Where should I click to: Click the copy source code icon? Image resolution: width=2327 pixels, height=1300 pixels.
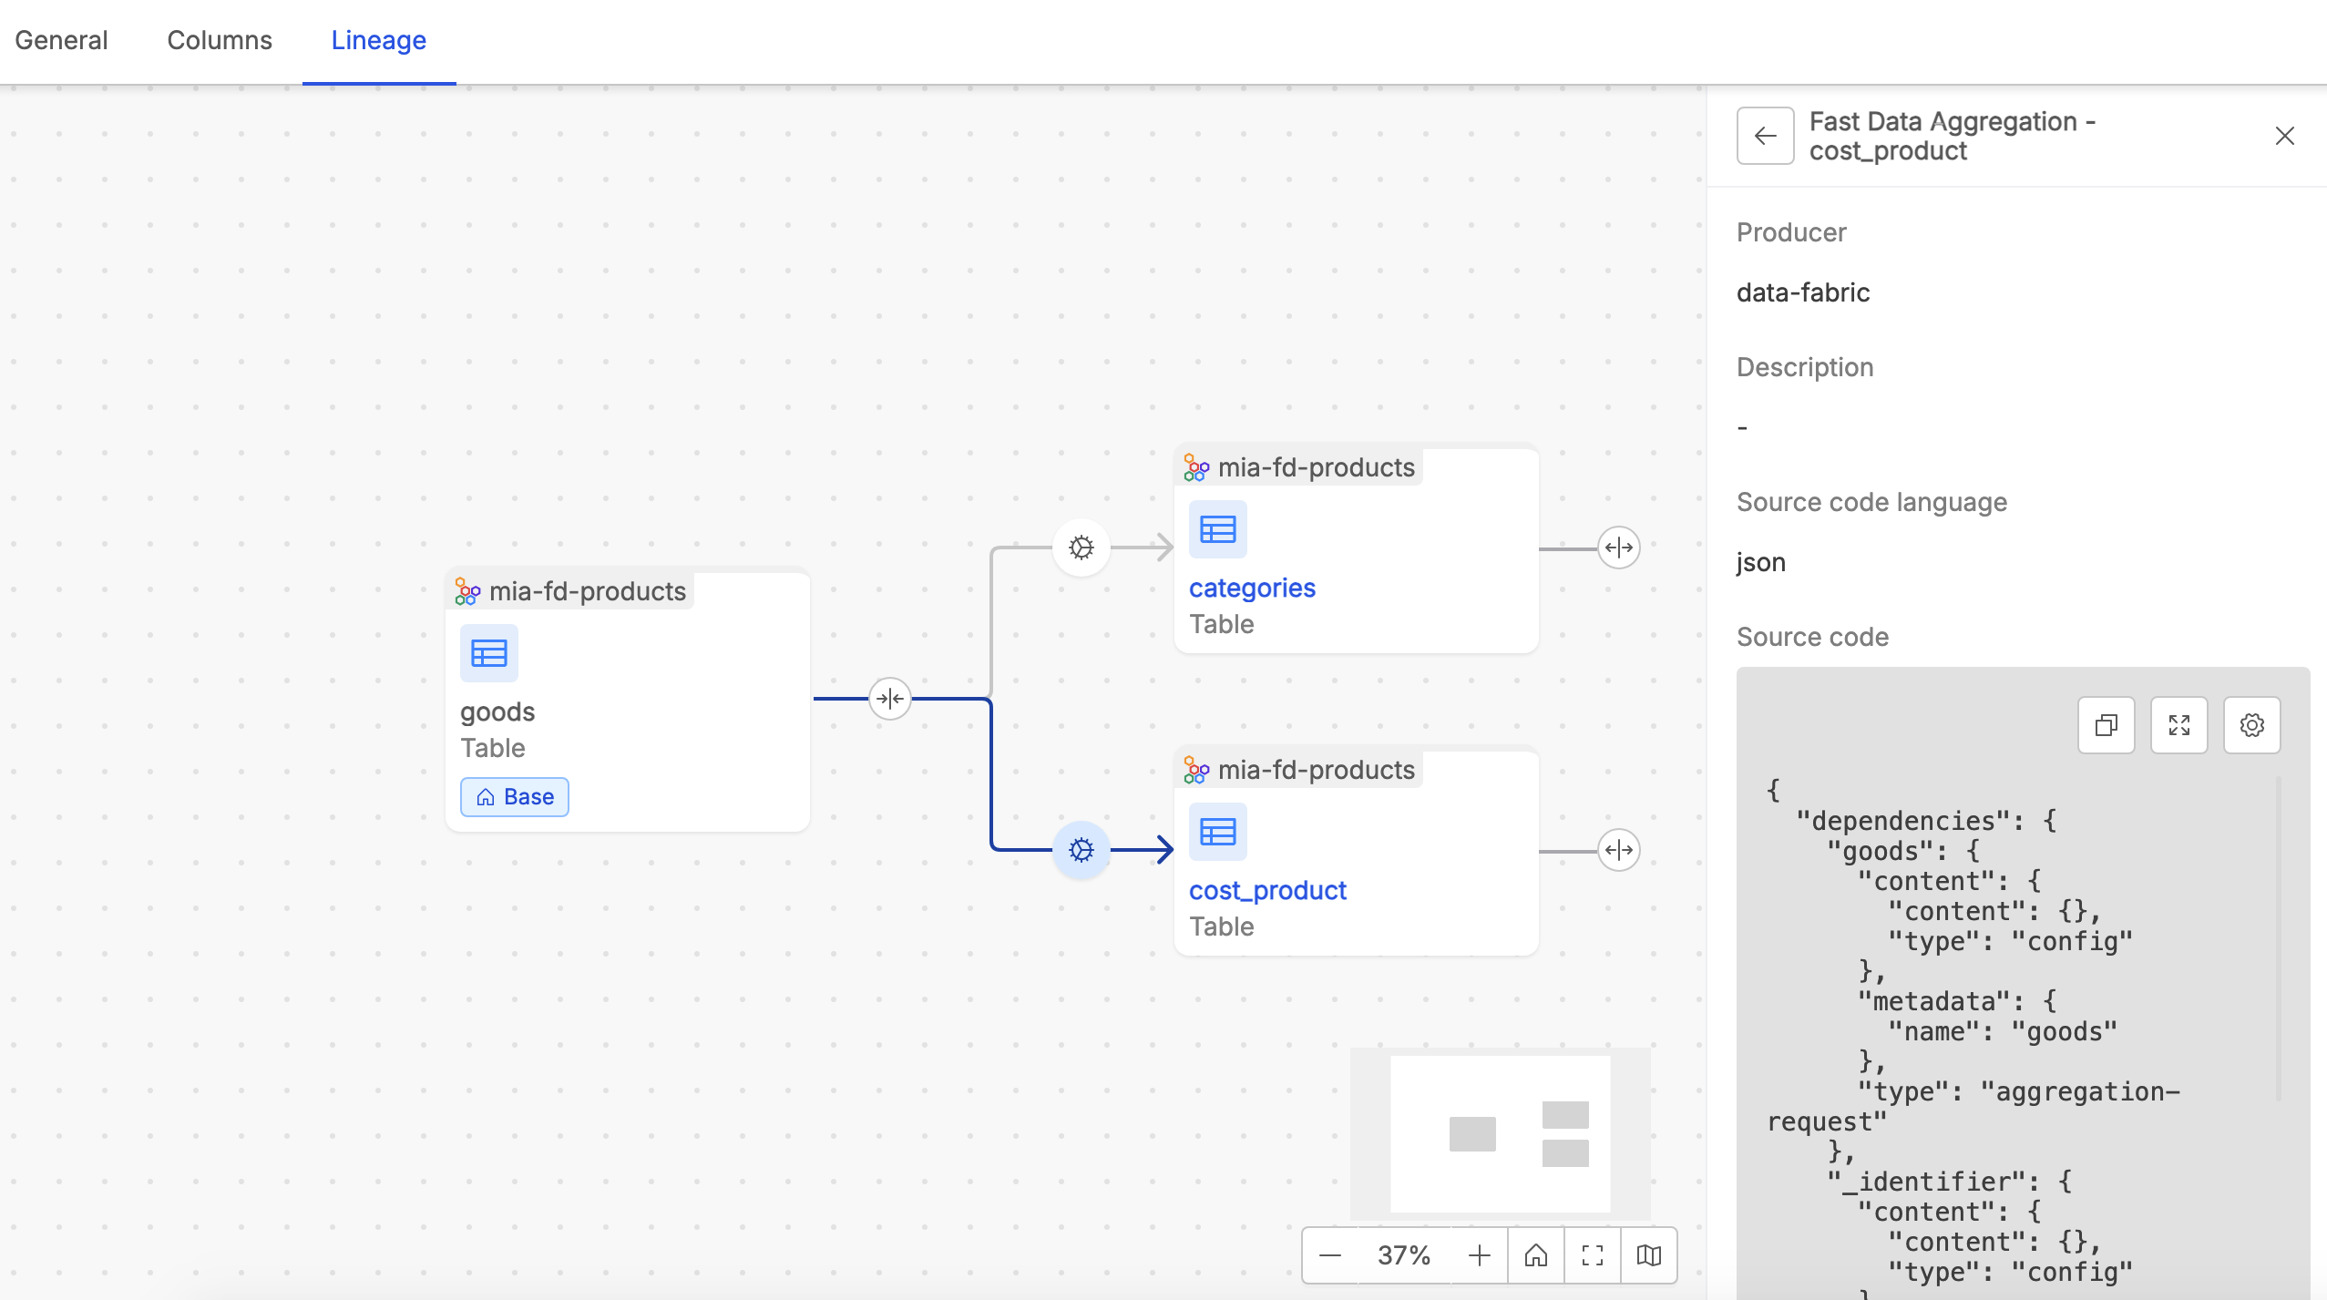(x=2107, y=725)
